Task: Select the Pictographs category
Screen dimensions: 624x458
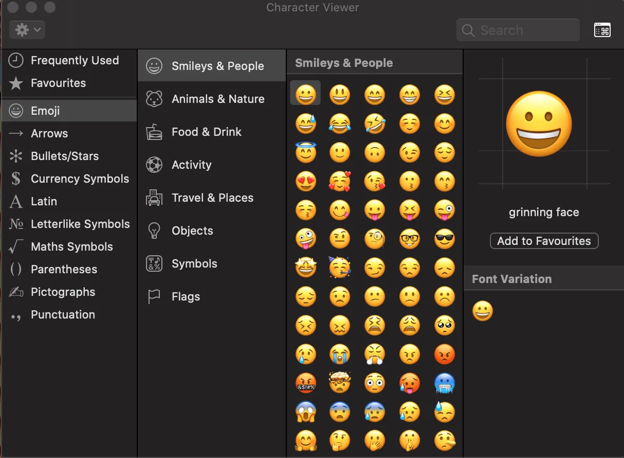Action: click(69, 292)
